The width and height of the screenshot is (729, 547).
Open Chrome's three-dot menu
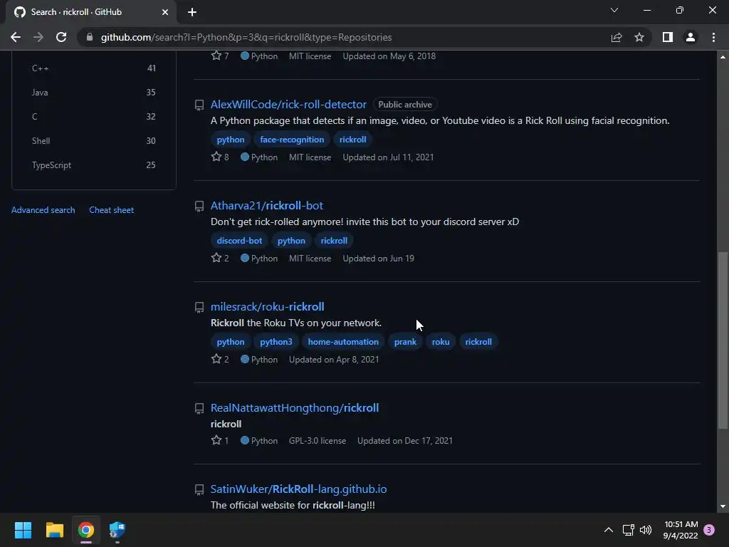coord(713,37)
